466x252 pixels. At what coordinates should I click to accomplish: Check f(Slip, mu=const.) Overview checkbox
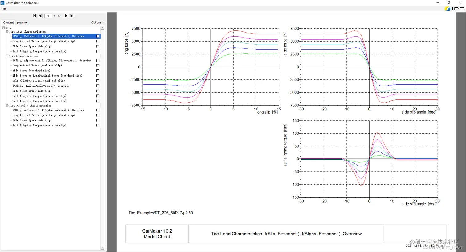98,110
